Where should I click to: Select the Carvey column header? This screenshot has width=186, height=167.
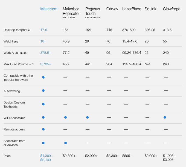point(112,9)
